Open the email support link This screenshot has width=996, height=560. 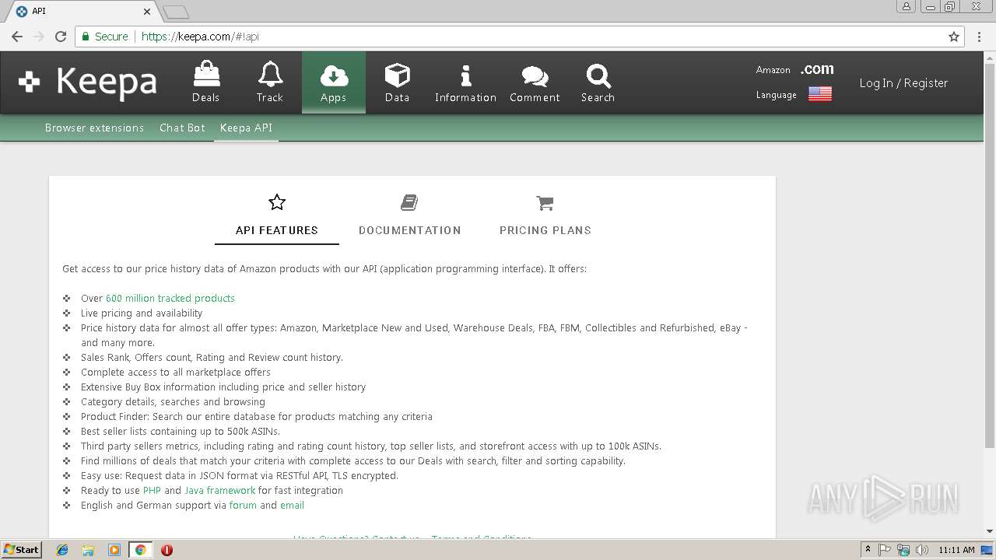tap(292, 506)
